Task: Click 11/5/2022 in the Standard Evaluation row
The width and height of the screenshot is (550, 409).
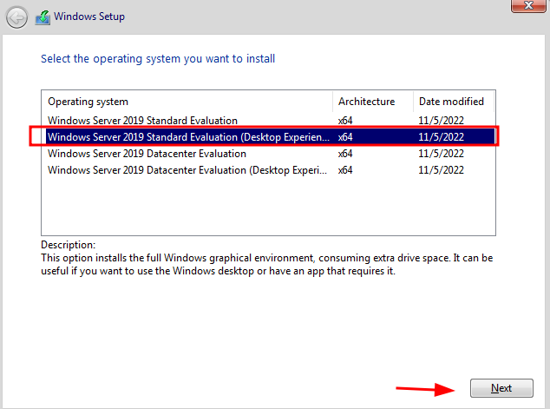Action: [441, 121]
